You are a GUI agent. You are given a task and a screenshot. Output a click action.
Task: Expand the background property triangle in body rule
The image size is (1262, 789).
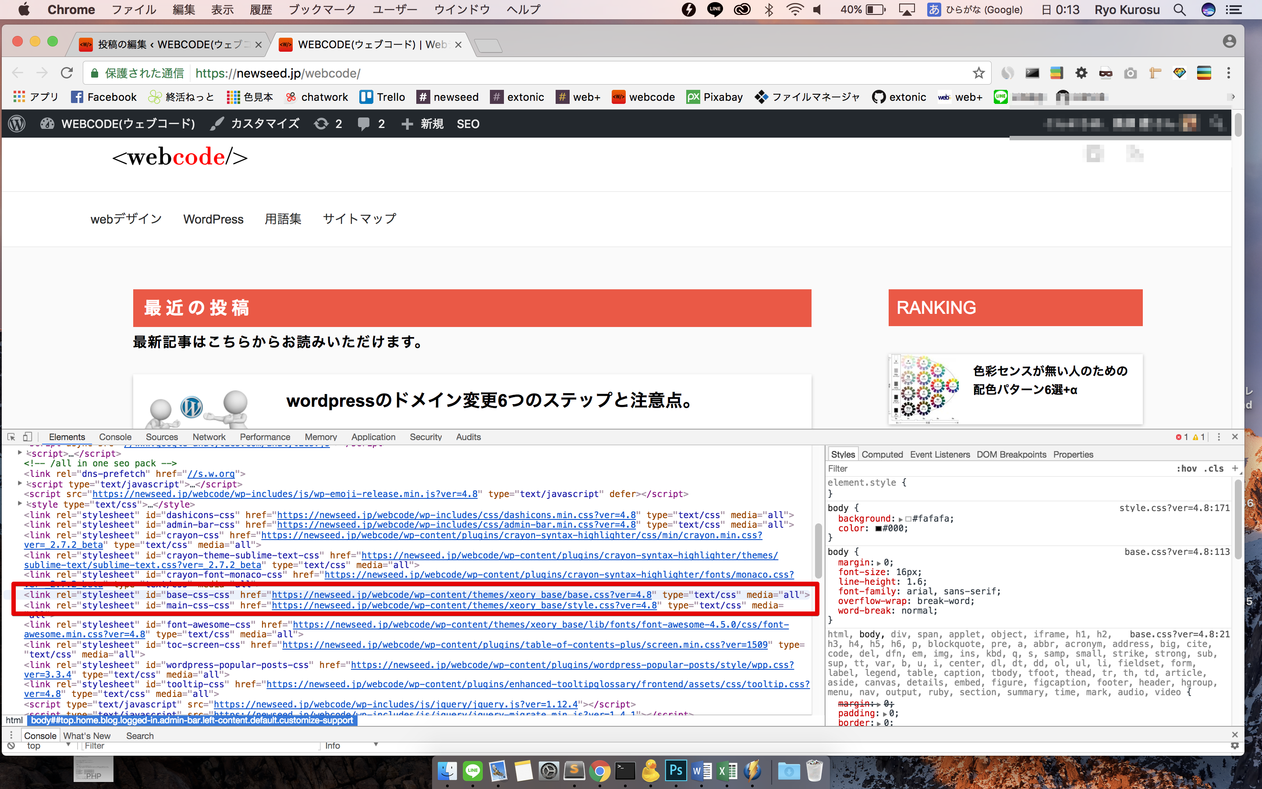click(900, 519)
